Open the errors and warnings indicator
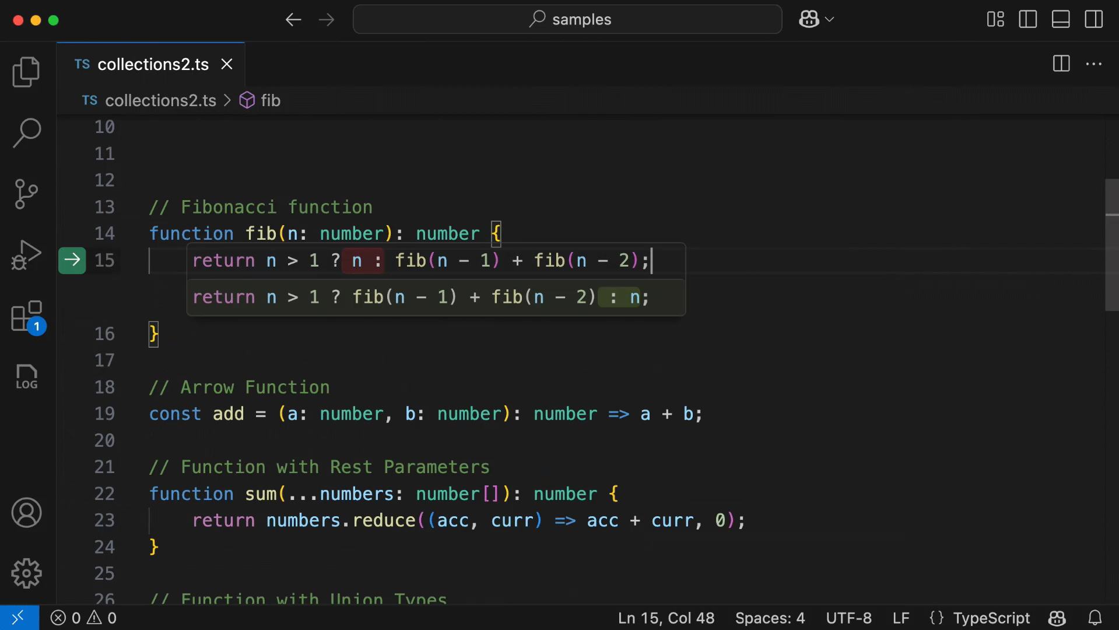The image size is (1119, 630). [83, 618]
